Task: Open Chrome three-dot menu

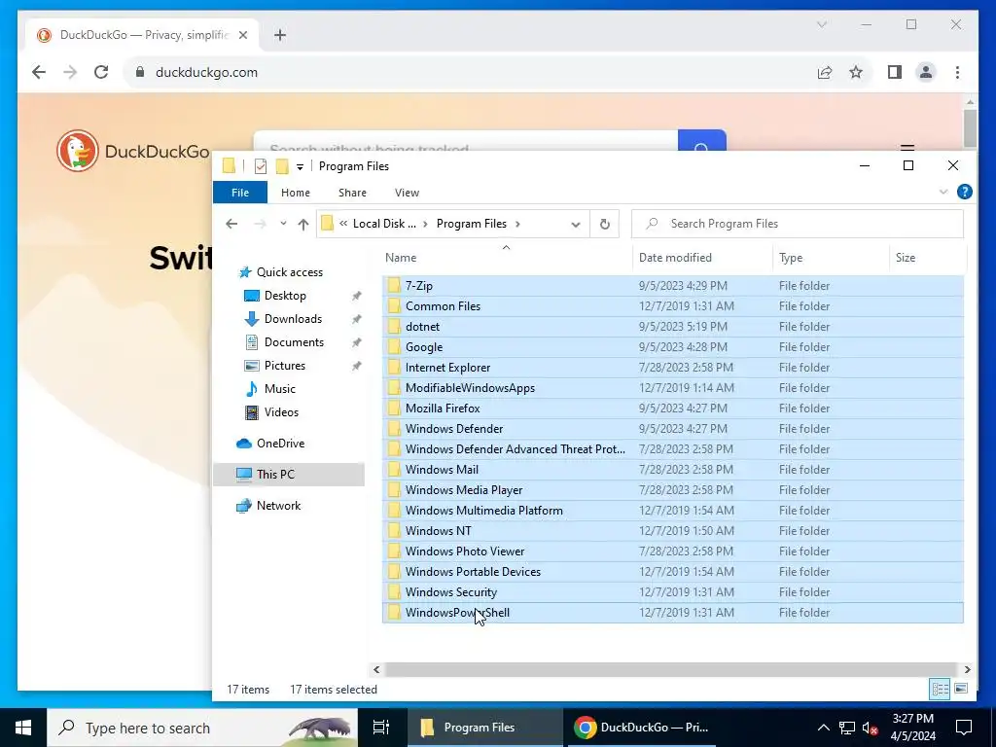Action: [x=957, y=72]
